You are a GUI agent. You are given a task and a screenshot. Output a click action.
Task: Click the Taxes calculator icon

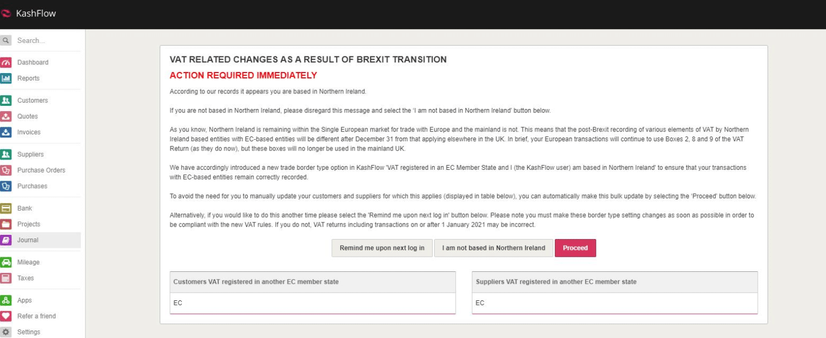tap(6, 278)
